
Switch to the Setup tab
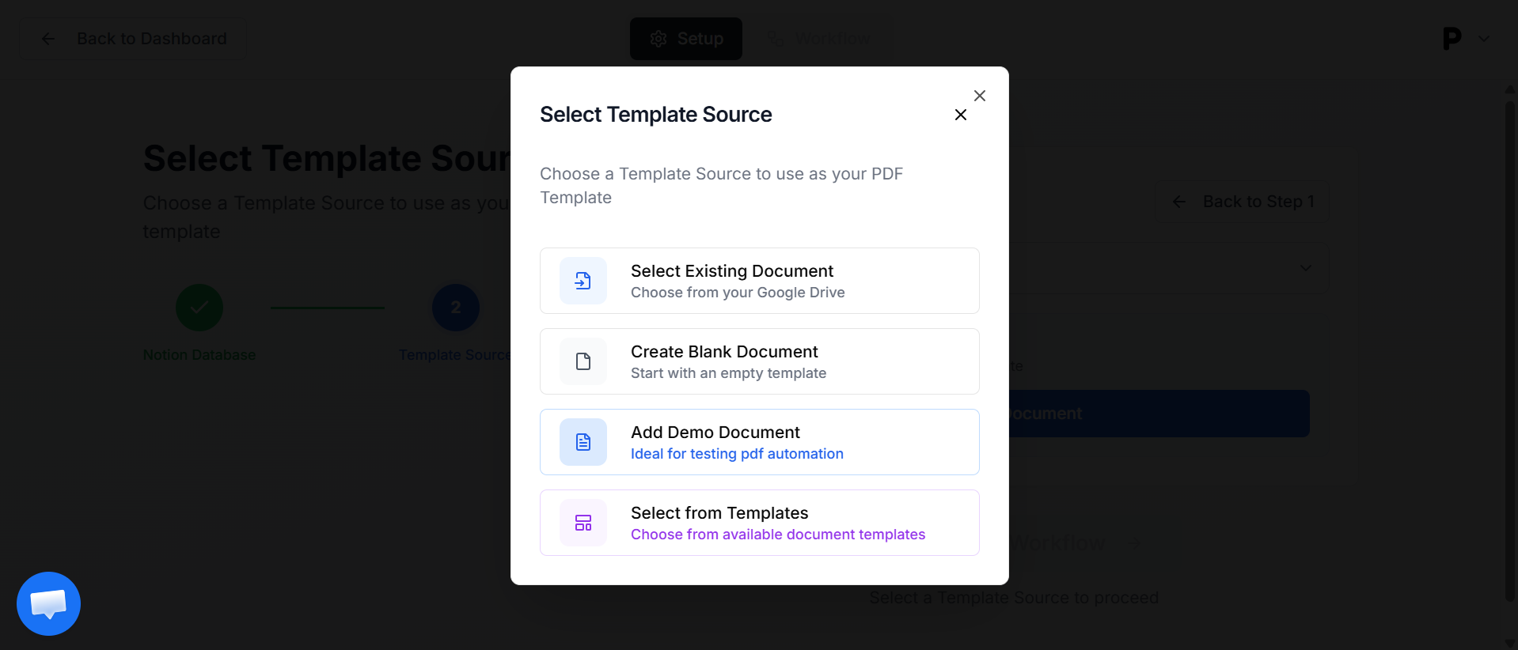point(685,39)
